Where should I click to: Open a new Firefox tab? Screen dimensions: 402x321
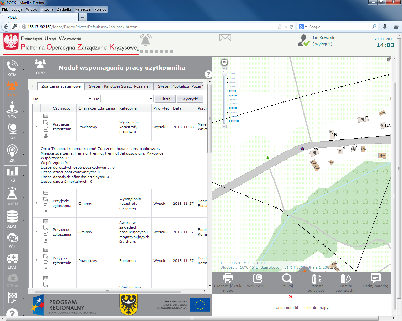tap(83, 17)
